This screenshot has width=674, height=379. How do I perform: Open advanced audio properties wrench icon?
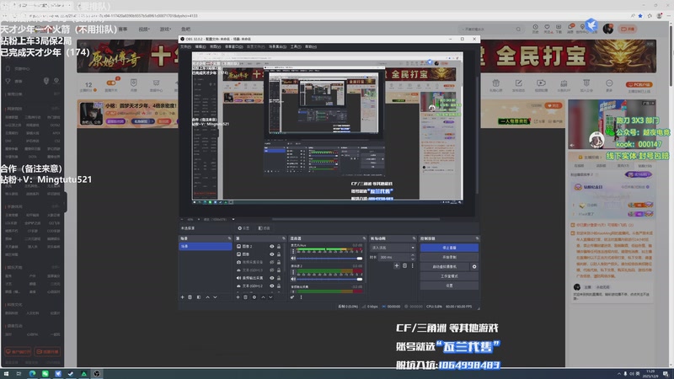pos(292,297)
